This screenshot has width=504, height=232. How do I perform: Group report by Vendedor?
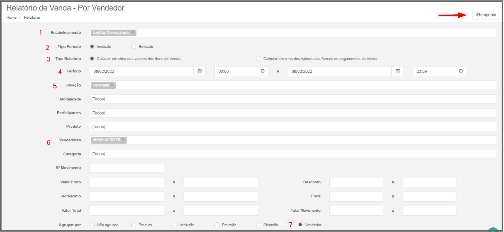point(300,225)
